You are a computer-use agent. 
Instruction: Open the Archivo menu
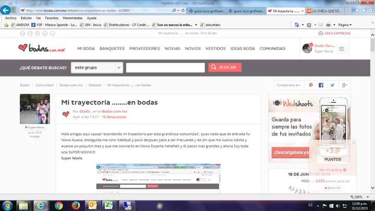coord(11,18)
